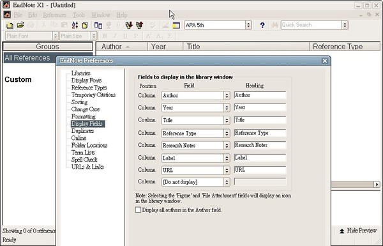Open the References menu
Screen dimensions: 383x246
tap(55, 15)
